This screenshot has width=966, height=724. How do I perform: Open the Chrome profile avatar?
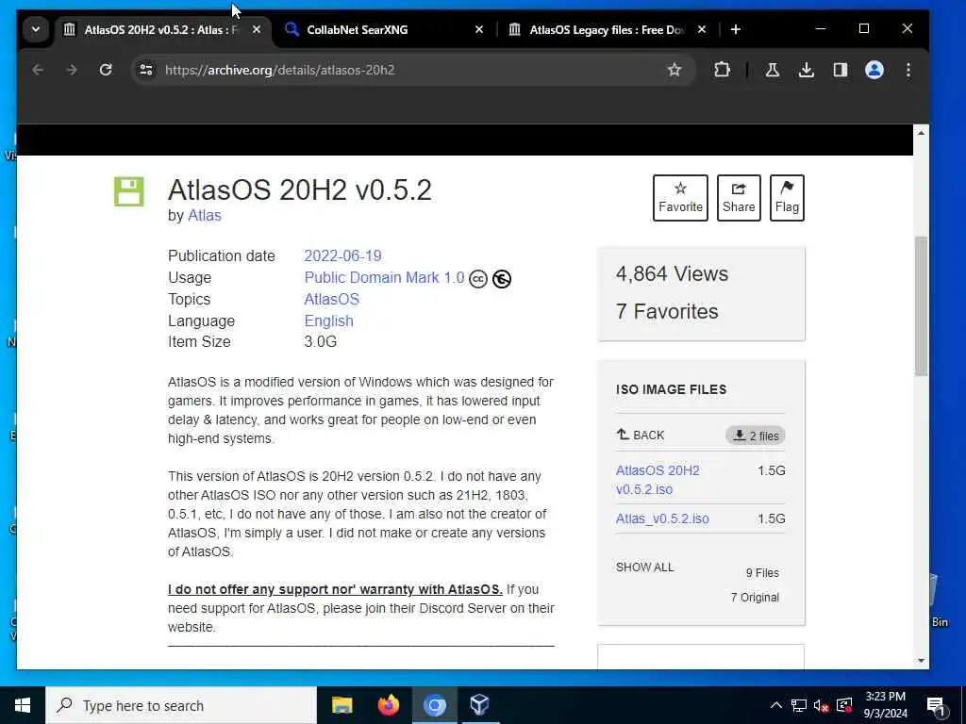click(874, 70)
